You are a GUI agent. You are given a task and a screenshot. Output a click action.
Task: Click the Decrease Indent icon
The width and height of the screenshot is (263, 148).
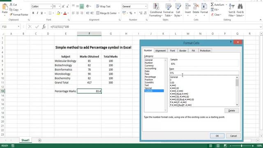(x=88, y=13)
